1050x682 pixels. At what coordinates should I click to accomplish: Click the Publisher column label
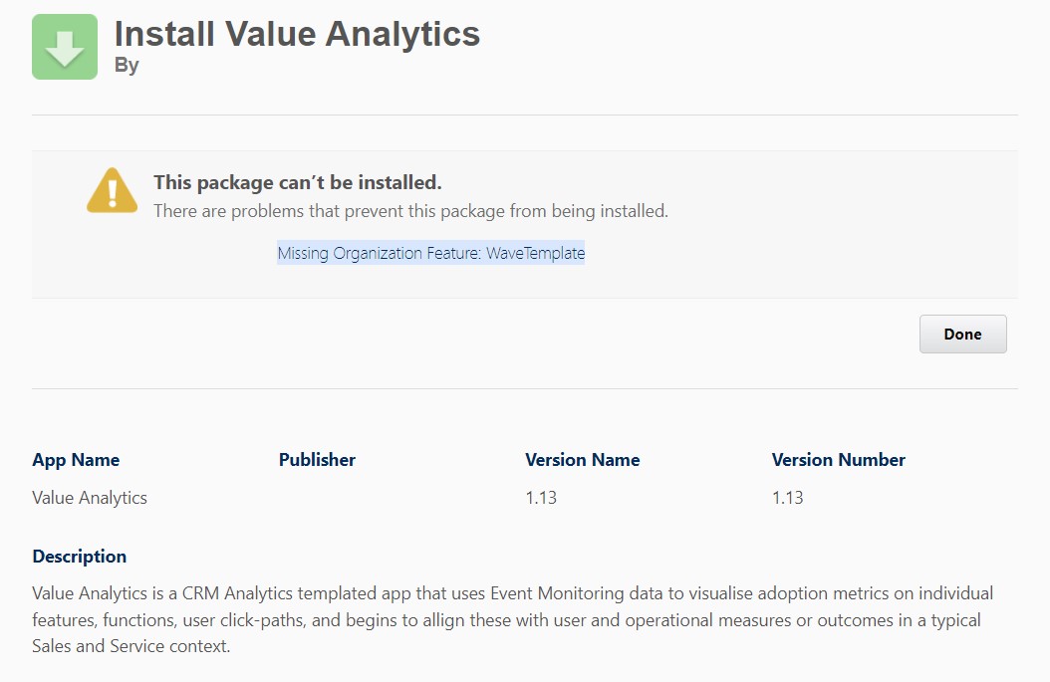(317, 460)
